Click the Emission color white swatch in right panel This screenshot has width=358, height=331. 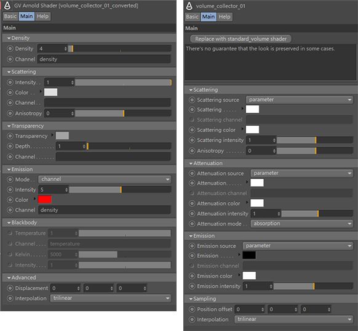[249, 276]
